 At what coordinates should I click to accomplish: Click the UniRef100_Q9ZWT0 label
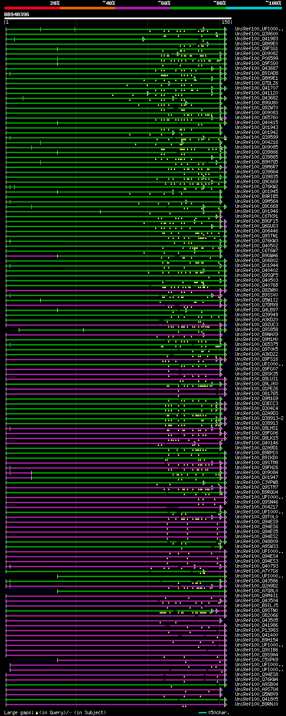257,108
